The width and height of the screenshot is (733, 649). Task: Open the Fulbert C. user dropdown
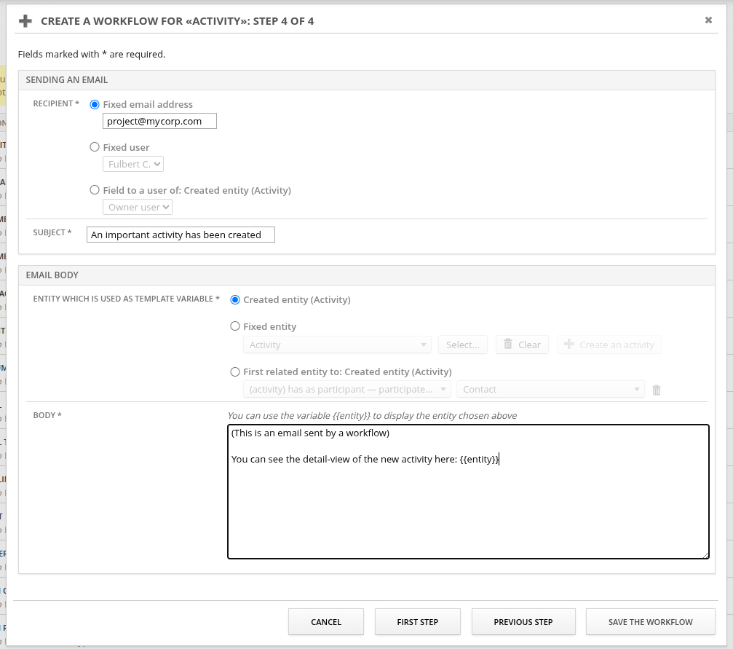133,164
